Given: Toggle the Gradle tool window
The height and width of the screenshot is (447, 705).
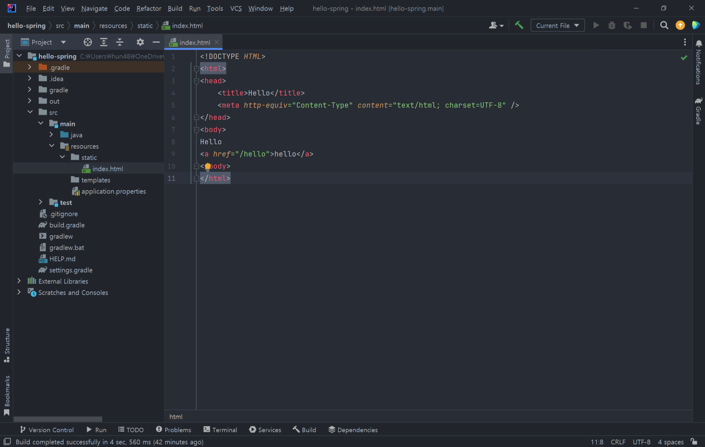Looking at the screenshot, I should tap(698, 112).
